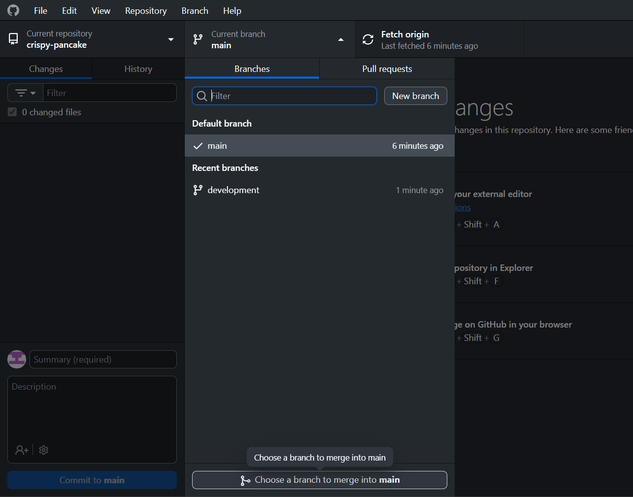This screenshot has width=633, height=497.
Task: Click the changed files Filter input
Action: click(110, 93)
